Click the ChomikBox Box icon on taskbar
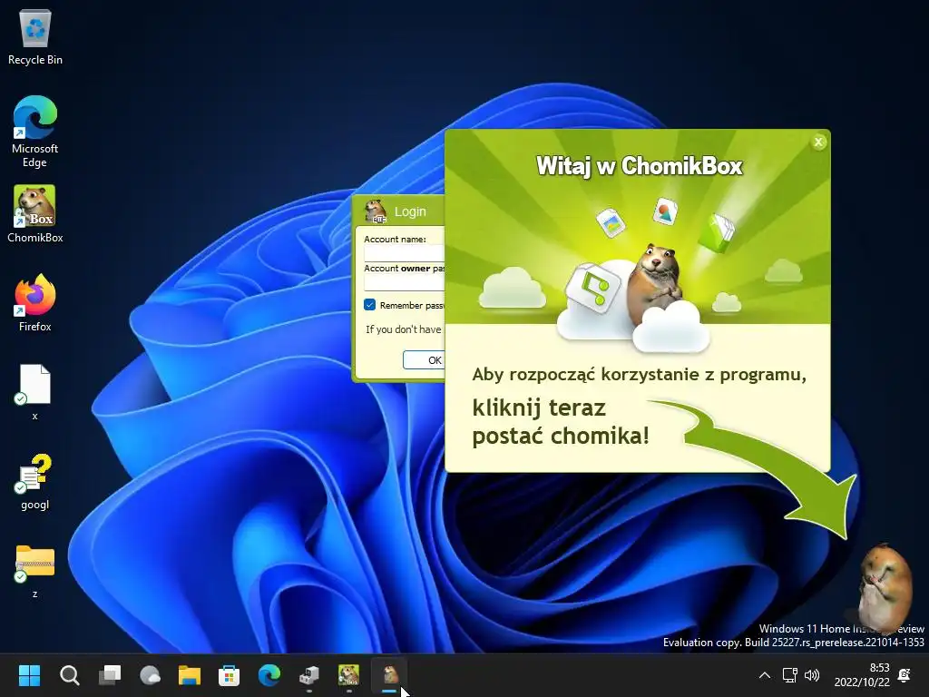 coord(349,675)
